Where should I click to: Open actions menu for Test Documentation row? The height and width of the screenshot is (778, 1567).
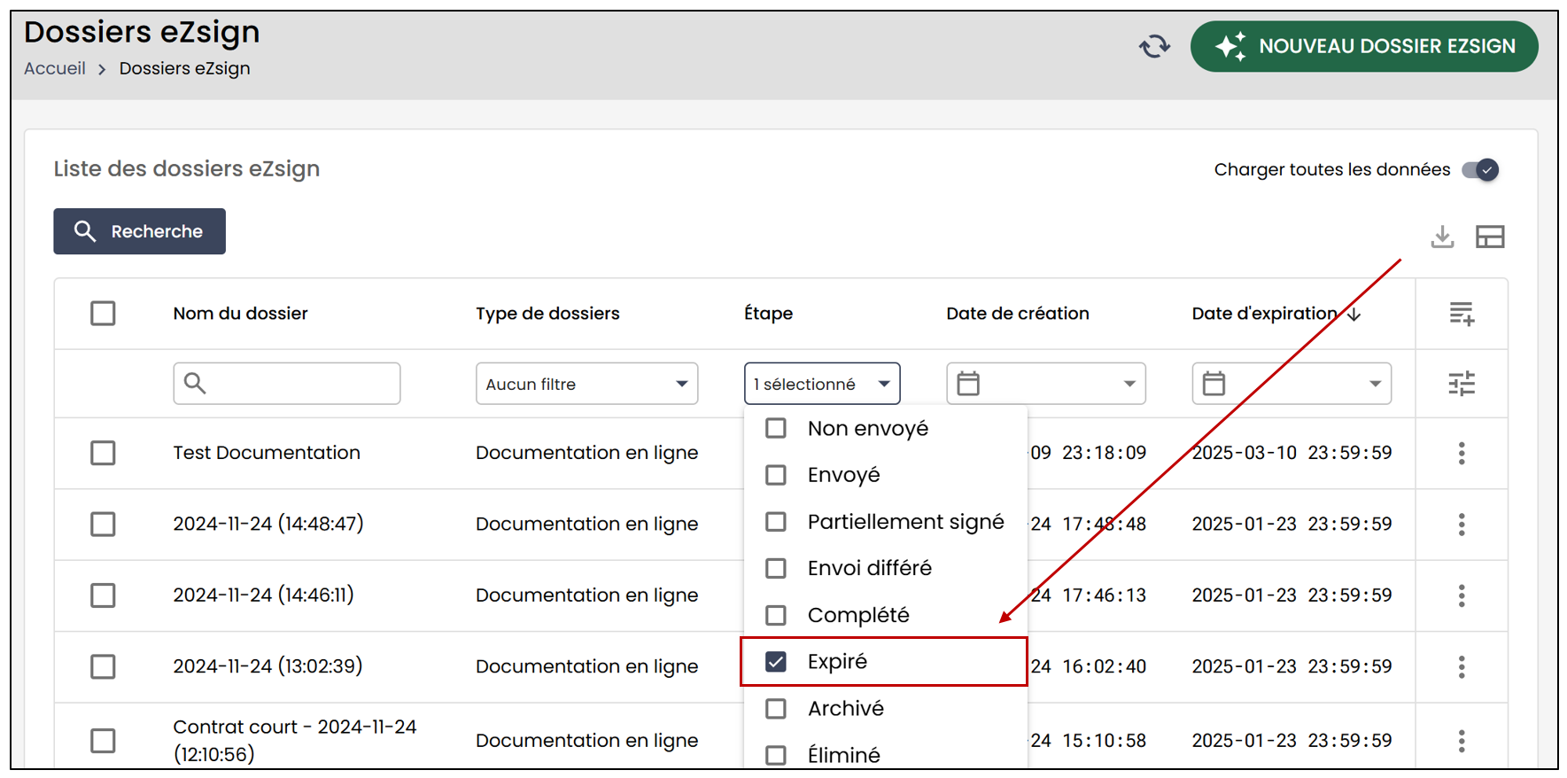point(1462,453)
